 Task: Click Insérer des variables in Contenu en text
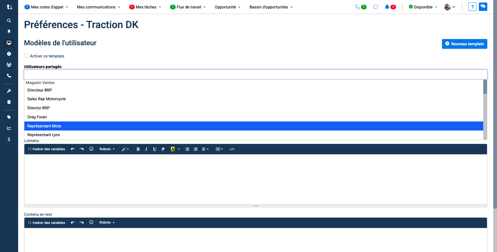tap(47, 223)
